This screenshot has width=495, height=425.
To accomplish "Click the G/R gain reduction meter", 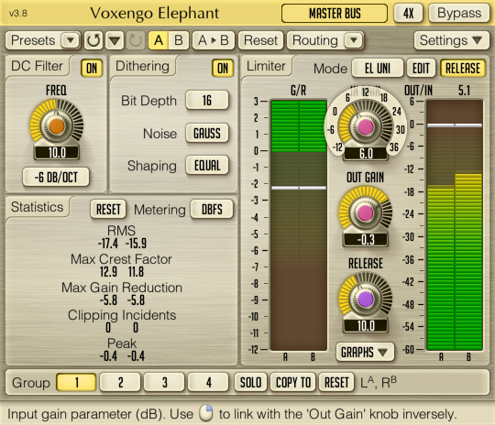I will [299, 225].
